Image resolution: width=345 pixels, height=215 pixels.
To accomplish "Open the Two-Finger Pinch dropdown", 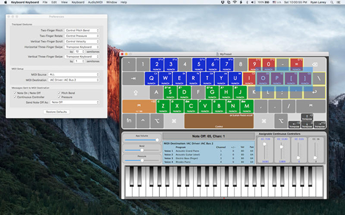I will click(82, 30).
